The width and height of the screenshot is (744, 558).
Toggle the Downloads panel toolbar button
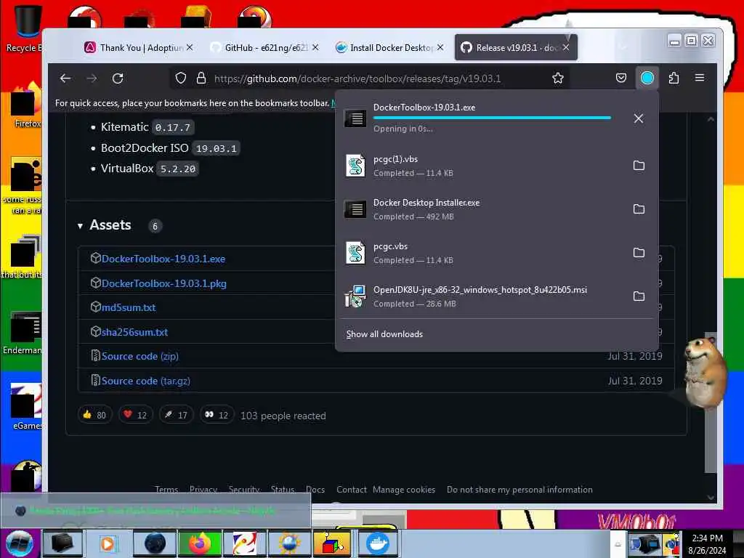(647, 78)
